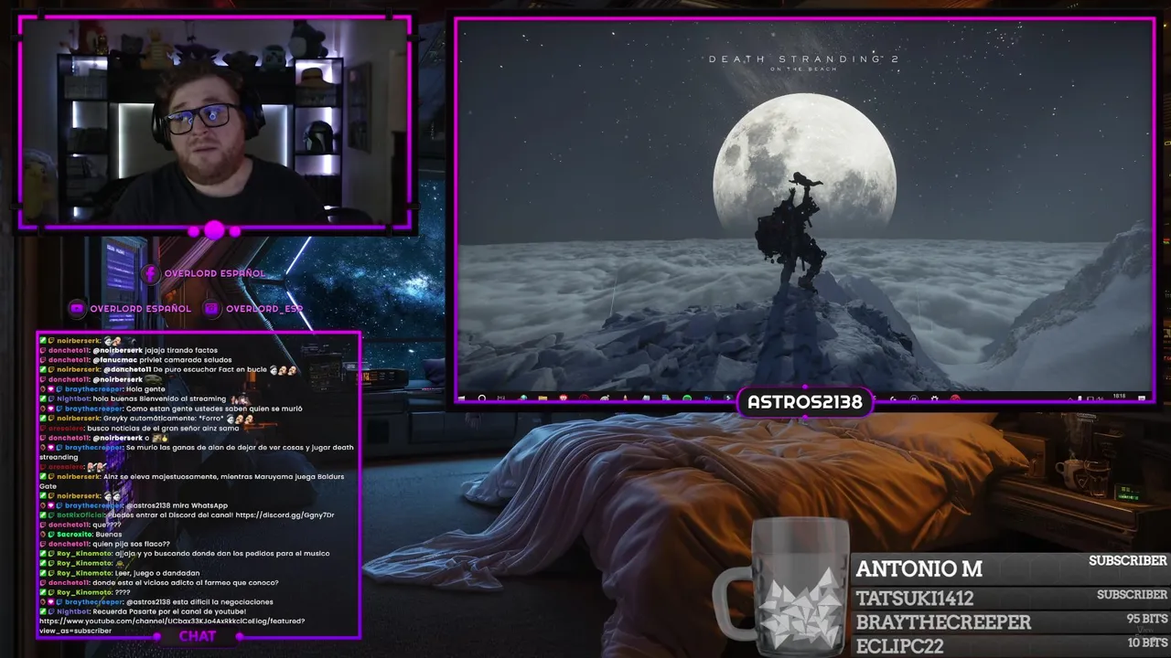Launch the Brave browser taskbar icon
Screen dimensions: 1171x658
coord(564,398)
